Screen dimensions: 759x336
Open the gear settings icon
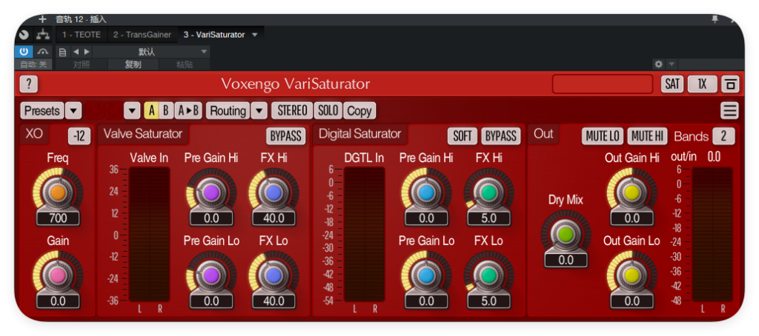(658, 64)
